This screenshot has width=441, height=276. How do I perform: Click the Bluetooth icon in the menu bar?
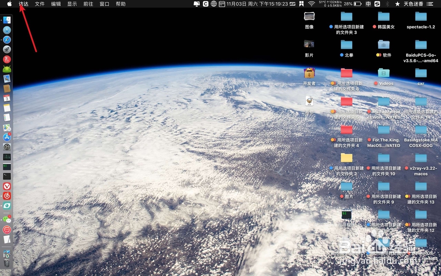[387, 4]
